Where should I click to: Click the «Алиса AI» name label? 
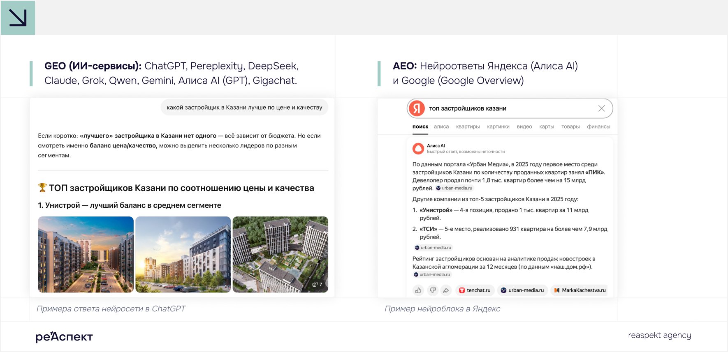coord(436,146)
